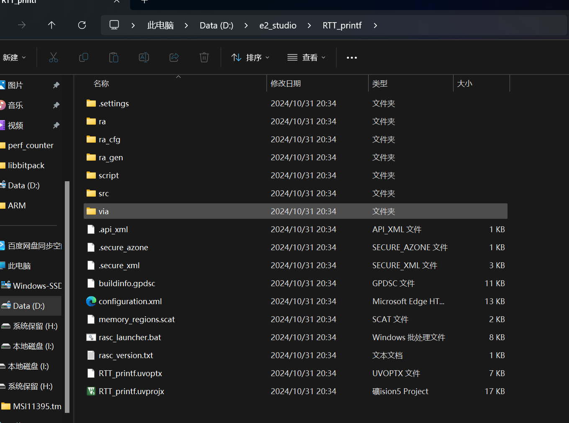Select the .api_xml file
The image size is (569, 423).
pyautogui.click(x=295, y=229)
